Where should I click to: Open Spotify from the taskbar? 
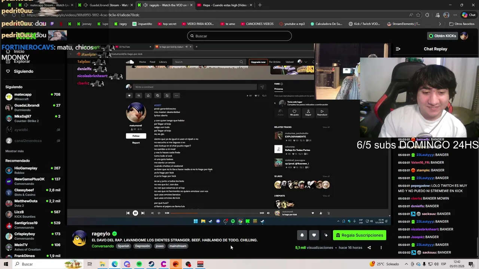(x=139, y=264)
